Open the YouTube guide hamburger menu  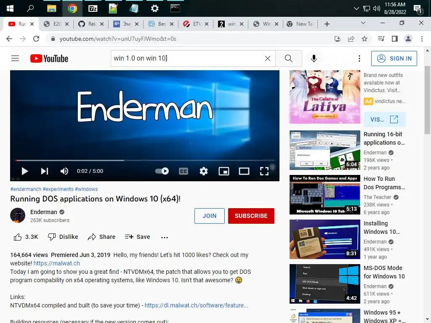(x=15, y=58)
